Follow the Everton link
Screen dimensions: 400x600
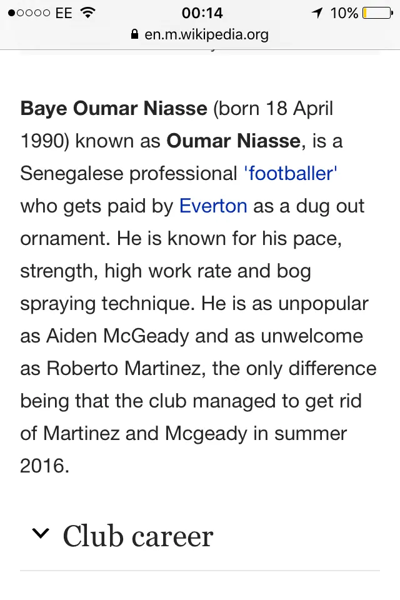pos(213,206)
